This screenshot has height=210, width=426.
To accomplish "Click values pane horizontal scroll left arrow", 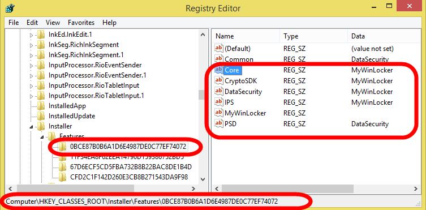I will coord(217,188).
